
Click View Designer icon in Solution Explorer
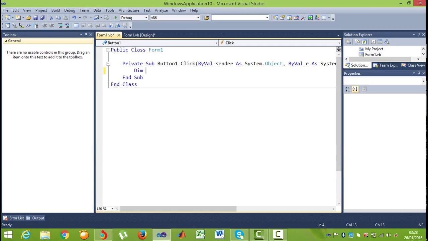(x=380, y=42)
